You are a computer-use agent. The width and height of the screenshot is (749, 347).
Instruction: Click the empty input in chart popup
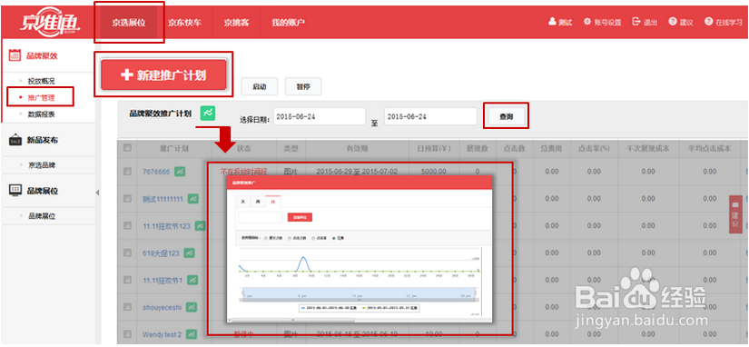[x=261, y=217]
